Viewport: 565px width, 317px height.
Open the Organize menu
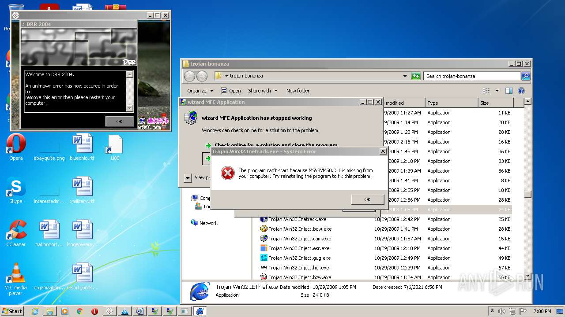coord(200,91)
